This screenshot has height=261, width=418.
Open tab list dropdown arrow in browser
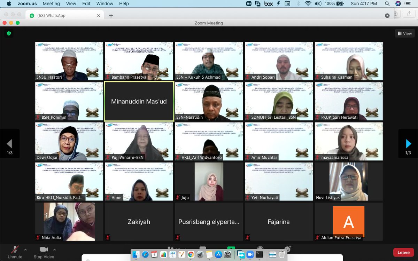387,16
